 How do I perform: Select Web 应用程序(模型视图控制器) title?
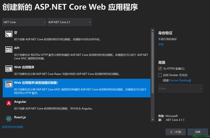(36, 83)
